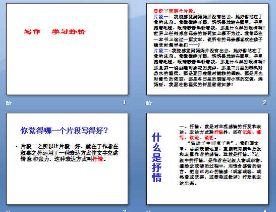
Task: Click the blue label 片段二
Action: 161,51
